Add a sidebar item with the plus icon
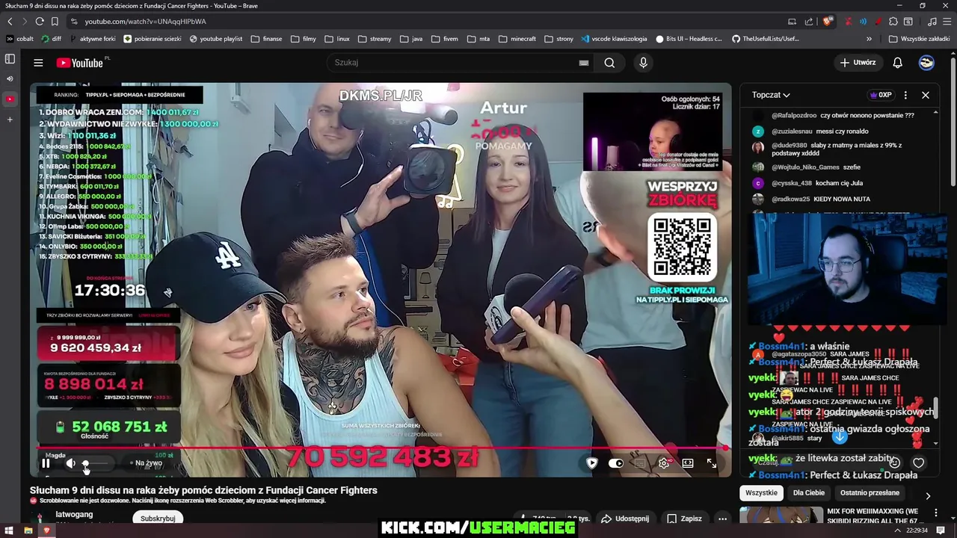The image size is (957, 538). (x=10, y=120)
